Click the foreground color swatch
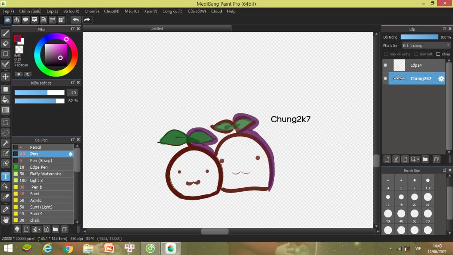 pos(18,38)
